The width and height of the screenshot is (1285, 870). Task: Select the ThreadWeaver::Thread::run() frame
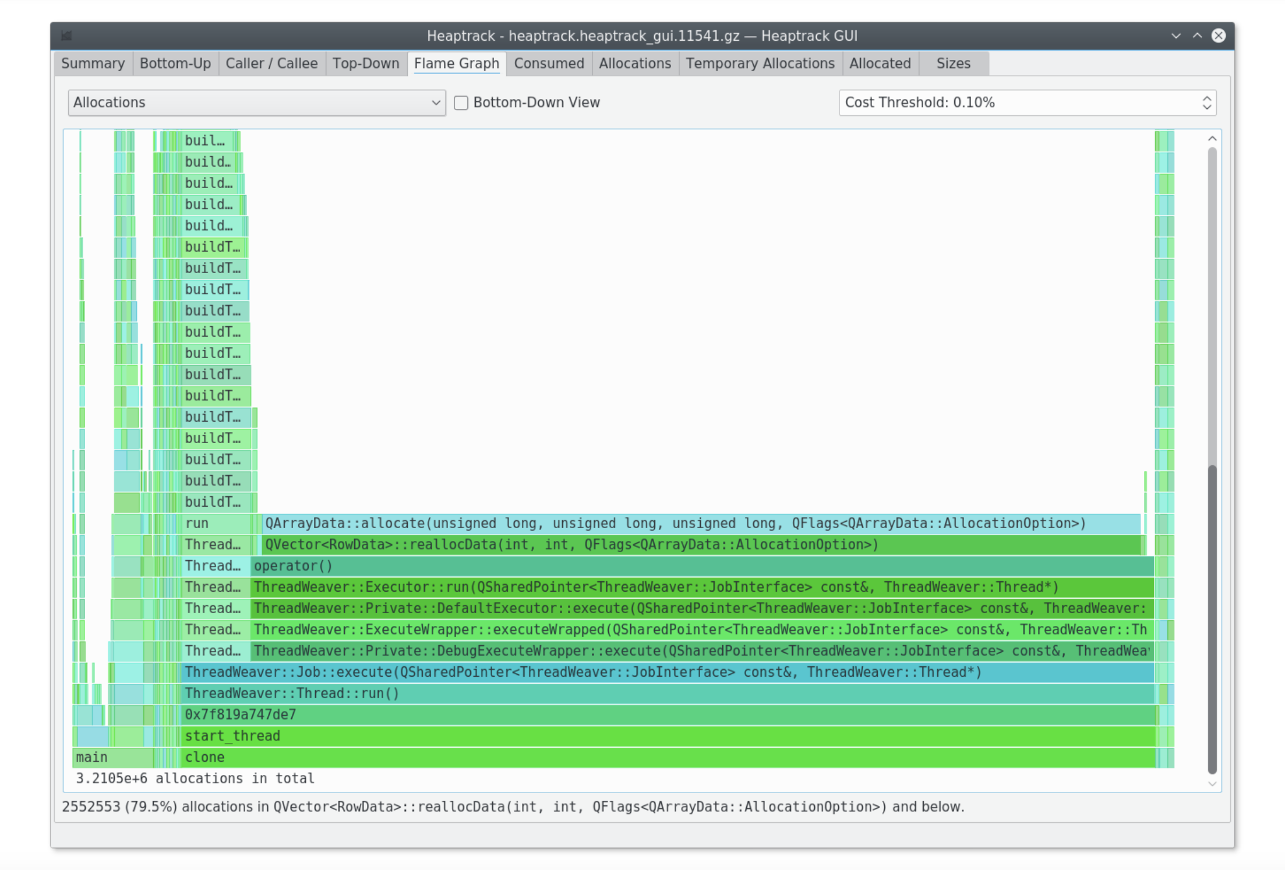point(668,694)
